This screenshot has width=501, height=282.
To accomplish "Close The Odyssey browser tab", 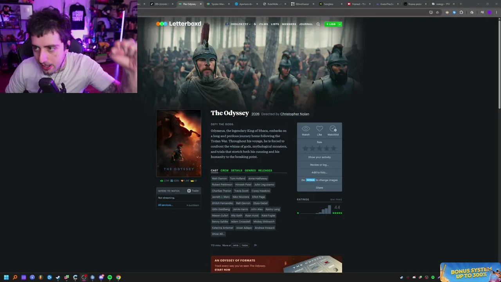I will 201,4.
